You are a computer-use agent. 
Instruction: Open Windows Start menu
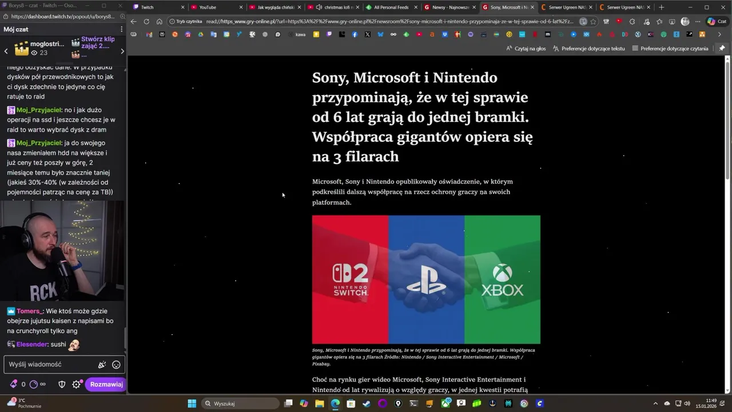tap(192, 403)
